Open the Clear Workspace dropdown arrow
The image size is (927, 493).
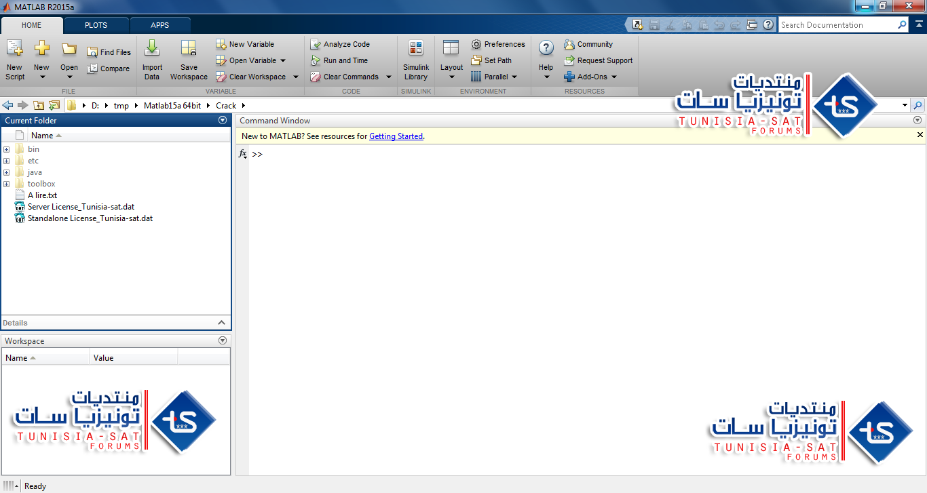[x=295, y=77]
